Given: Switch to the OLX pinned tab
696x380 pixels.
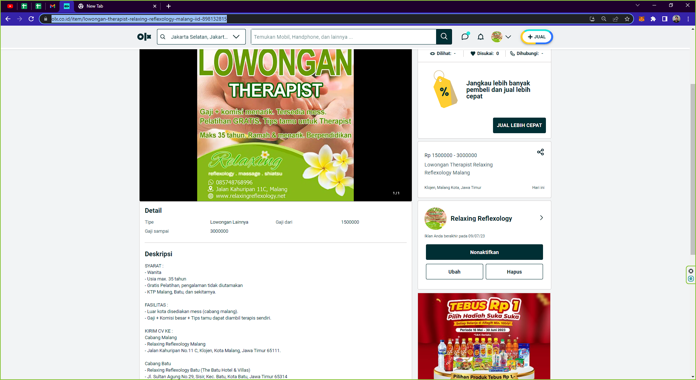Looking at the screenshot, I should click(67, 6).
